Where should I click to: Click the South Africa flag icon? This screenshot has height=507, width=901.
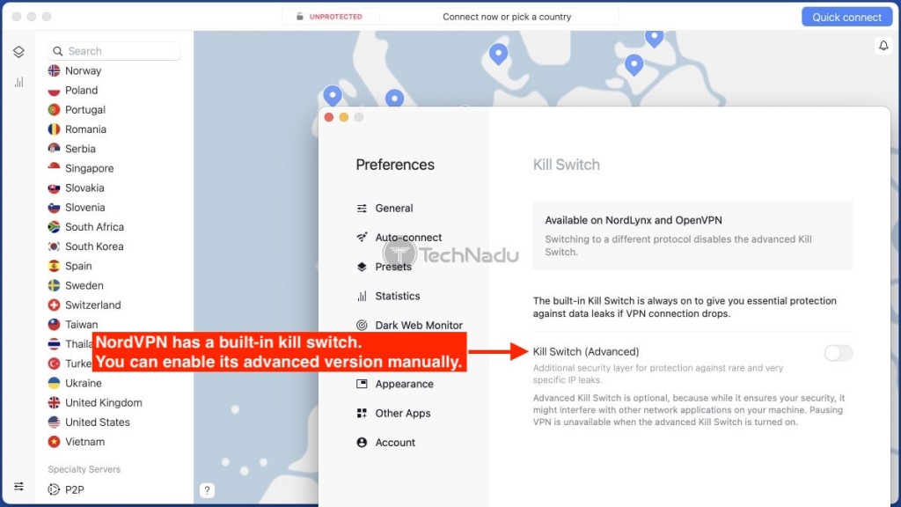(x=54, y=227)
